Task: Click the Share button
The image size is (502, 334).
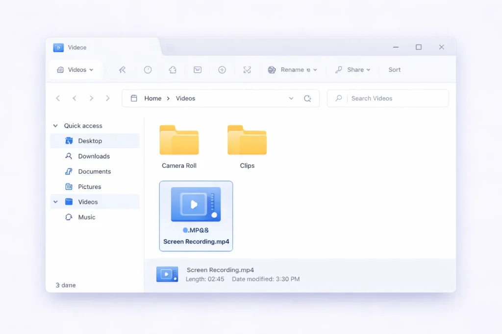Action: [x=353, y=69]
